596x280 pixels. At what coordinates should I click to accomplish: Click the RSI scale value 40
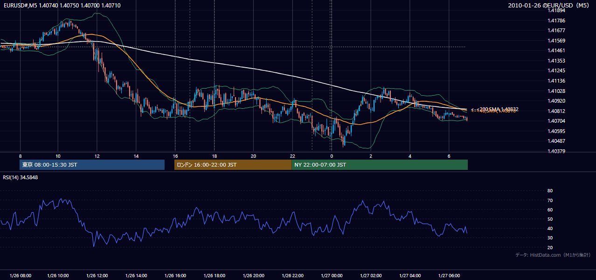[x=550, y=229]
